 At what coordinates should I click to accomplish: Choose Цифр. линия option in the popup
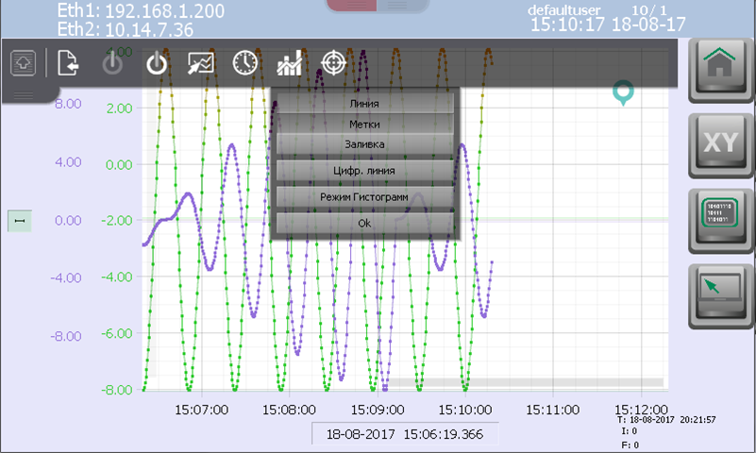364,171
